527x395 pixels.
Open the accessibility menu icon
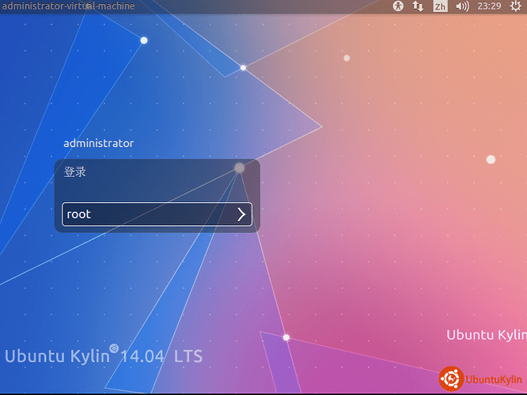398,6
